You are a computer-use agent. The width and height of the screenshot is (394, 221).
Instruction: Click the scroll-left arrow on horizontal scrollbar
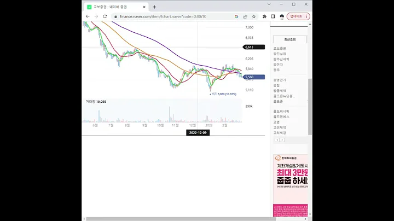(x=84, y=219)
